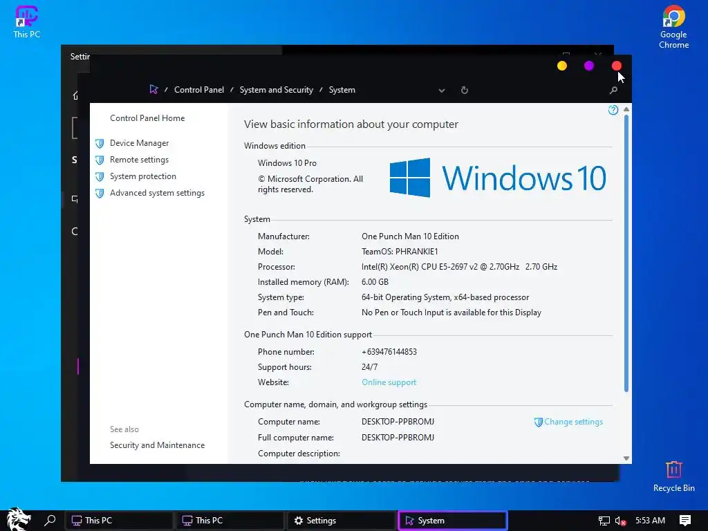This screenshot has height=531, width=708.
Task: Open This PC desktop shortcut icon
Action: click(x=26, y=21)
